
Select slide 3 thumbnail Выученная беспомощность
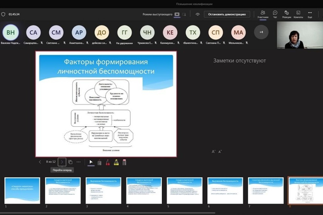103,191
